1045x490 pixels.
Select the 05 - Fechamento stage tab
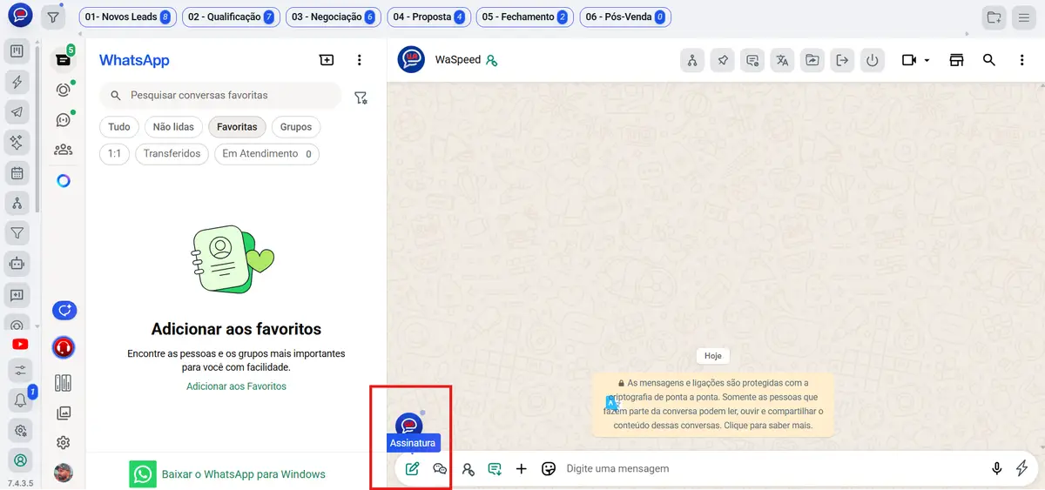pos(525,17)
